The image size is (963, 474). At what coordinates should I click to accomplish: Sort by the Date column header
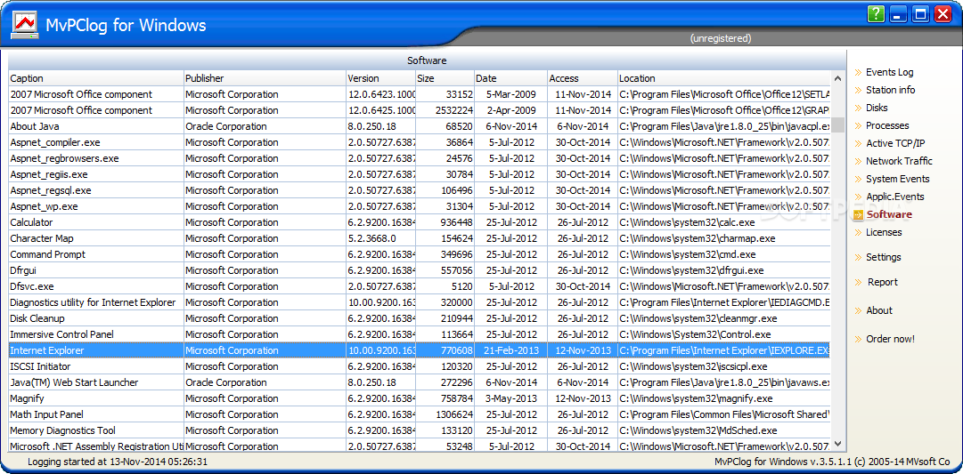tap(511, 78)
